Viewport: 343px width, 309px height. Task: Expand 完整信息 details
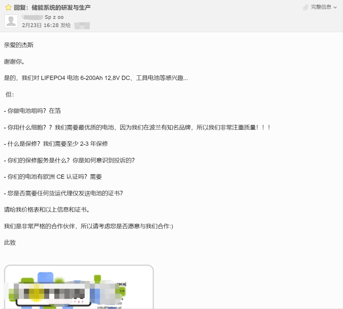[x=321, y=7]
